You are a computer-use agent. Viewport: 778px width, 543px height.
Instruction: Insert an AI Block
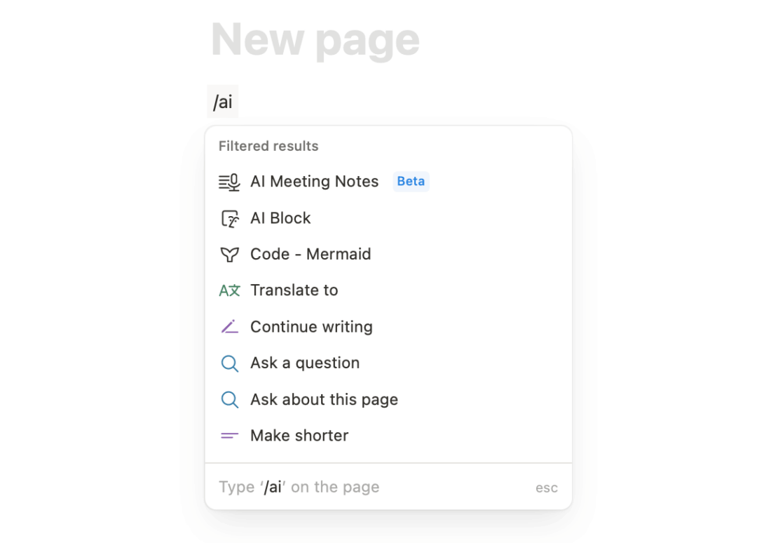coord(280,218)
